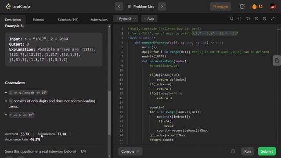Click the 'return countt' code line

(162, 140)
